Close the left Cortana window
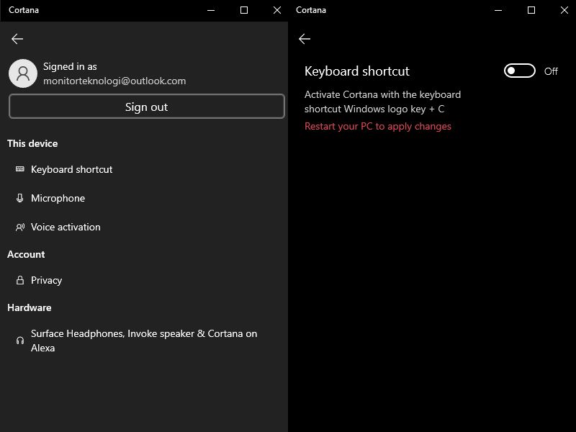The image size is (576, 432). pos(277,10)
